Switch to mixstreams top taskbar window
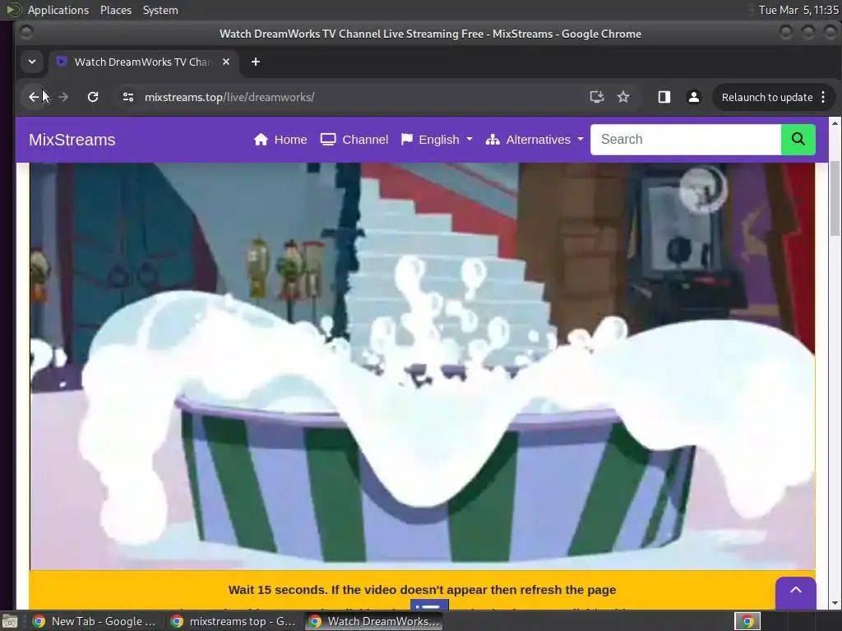The image size is (842, 631). [x=234, y=621]
